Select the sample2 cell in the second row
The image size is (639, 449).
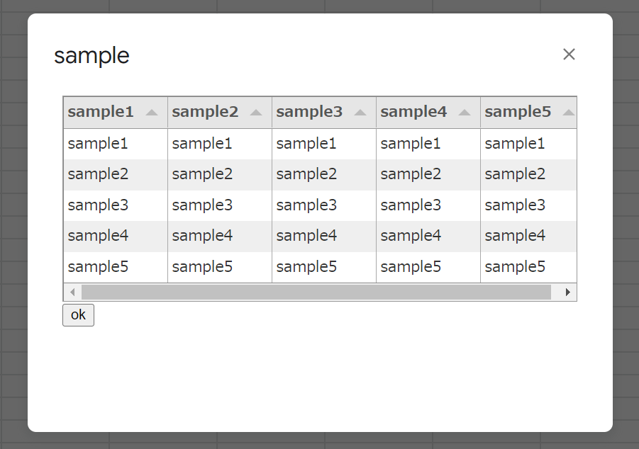(x=202, y=174)
